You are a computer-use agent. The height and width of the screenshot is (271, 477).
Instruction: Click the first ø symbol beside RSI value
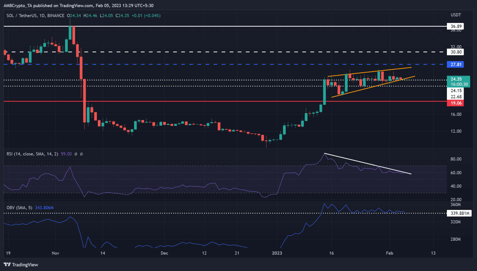pos(75,154)
